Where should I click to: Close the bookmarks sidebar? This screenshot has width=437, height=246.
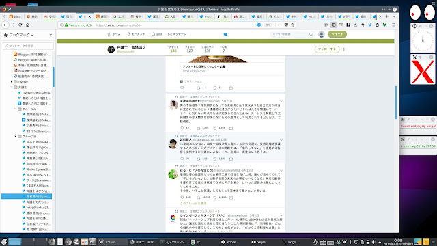[x=51, y=35]
